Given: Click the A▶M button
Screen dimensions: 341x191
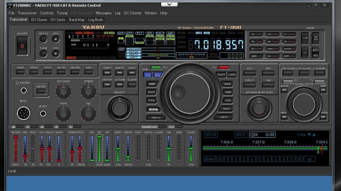Looking at the screenshot, I should (x=223, y=117).
